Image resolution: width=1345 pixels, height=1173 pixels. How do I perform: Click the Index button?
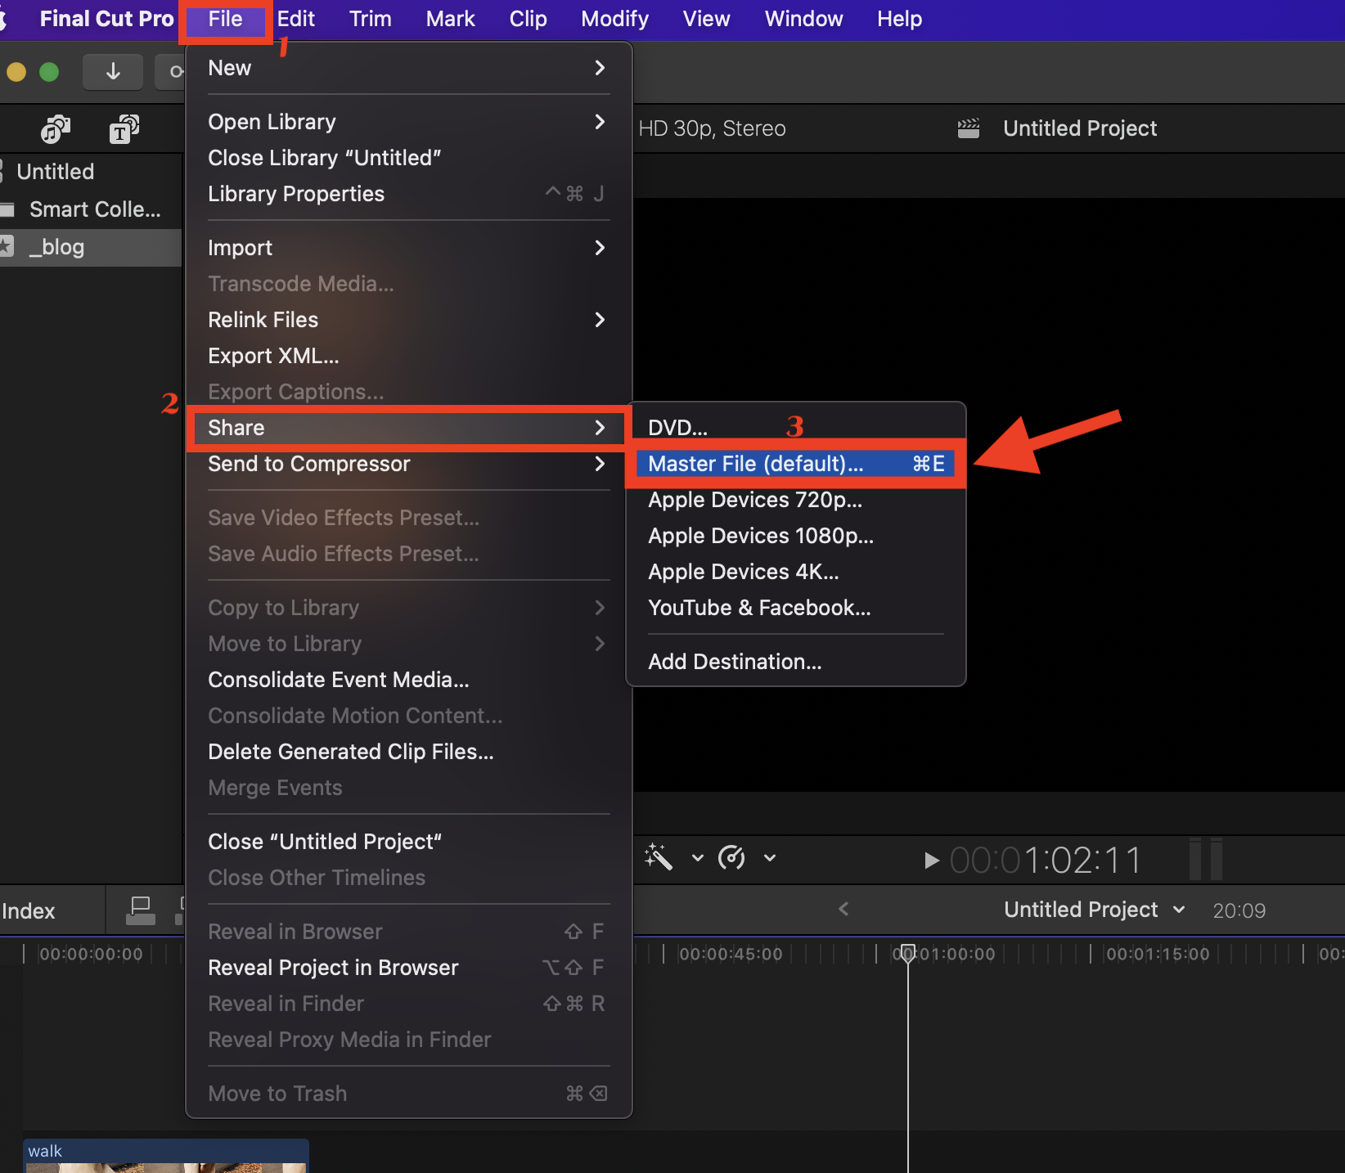click(x=28, y=911)
